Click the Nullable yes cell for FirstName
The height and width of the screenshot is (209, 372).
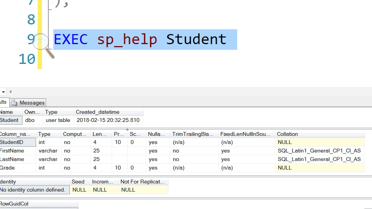(x=158, y=151)
